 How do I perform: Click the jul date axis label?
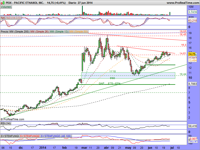click(x=172, y=148)
